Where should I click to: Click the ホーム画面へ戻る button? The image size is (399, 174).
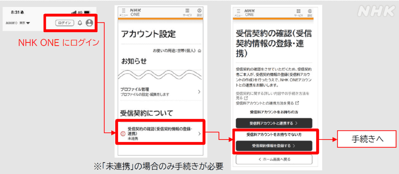tap(274, 159)
